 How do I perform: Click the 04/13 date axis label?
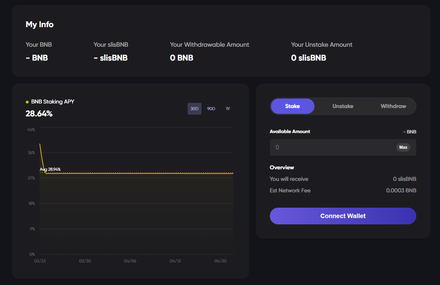(x=175, y=261)
